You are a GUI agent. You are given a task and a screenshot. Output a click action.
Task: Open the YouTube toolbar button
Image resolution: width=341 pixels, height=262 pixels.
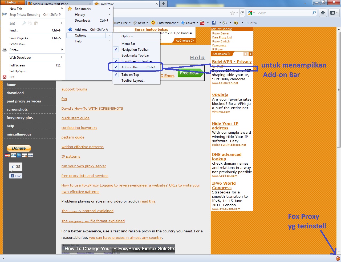tap(202, 23)
